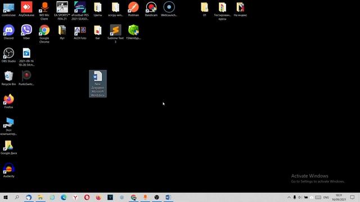Switch to WO Mic in the taskbar
The height and width of the screenshot is (202, 360).
(x=145, y=198)
